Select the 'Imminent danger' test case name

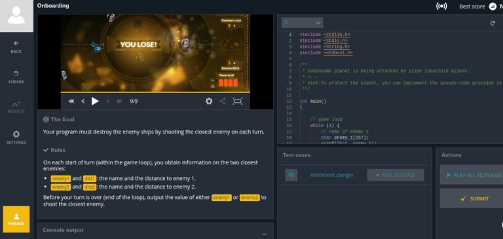pos(332,175)
